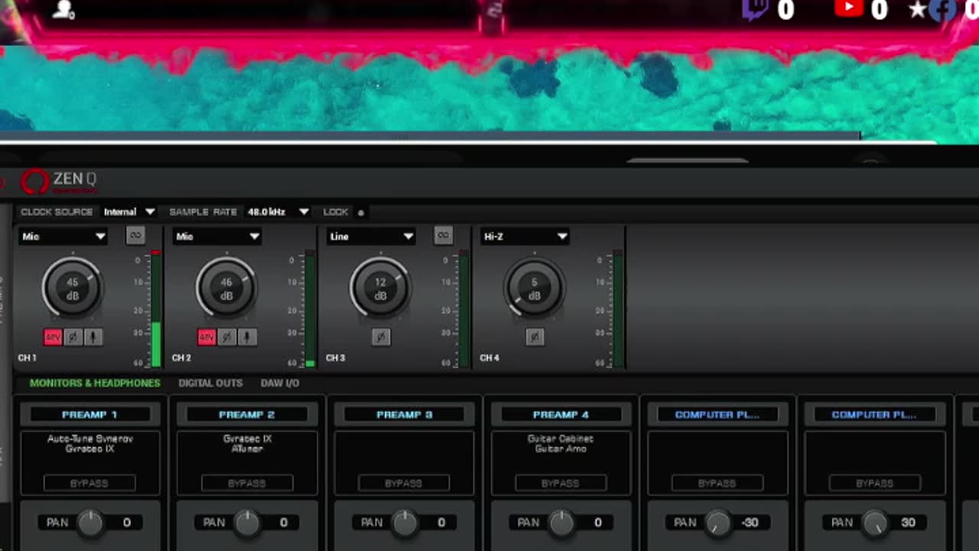Click the microphone icon on CH 1

[93, 337]
